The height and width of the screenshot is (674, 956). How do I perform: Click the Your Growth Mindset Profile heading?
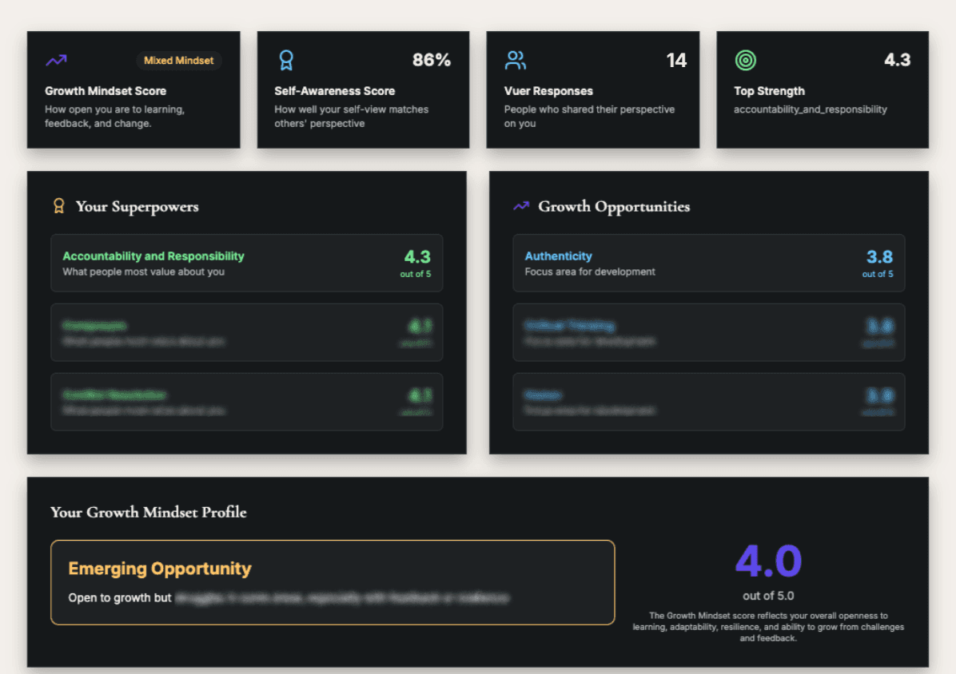tap(148, 512)
